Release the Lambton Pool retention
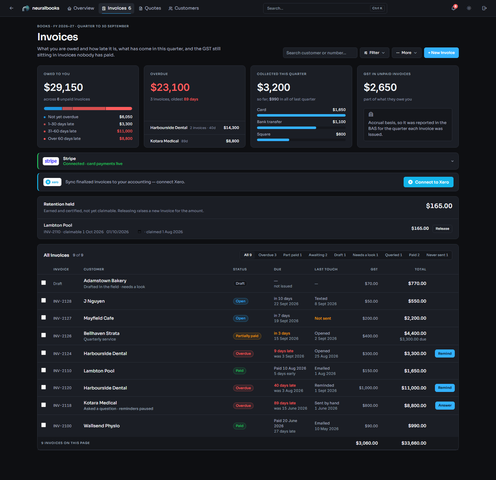This screenshot has height=480, width=496. click(442, 229)
